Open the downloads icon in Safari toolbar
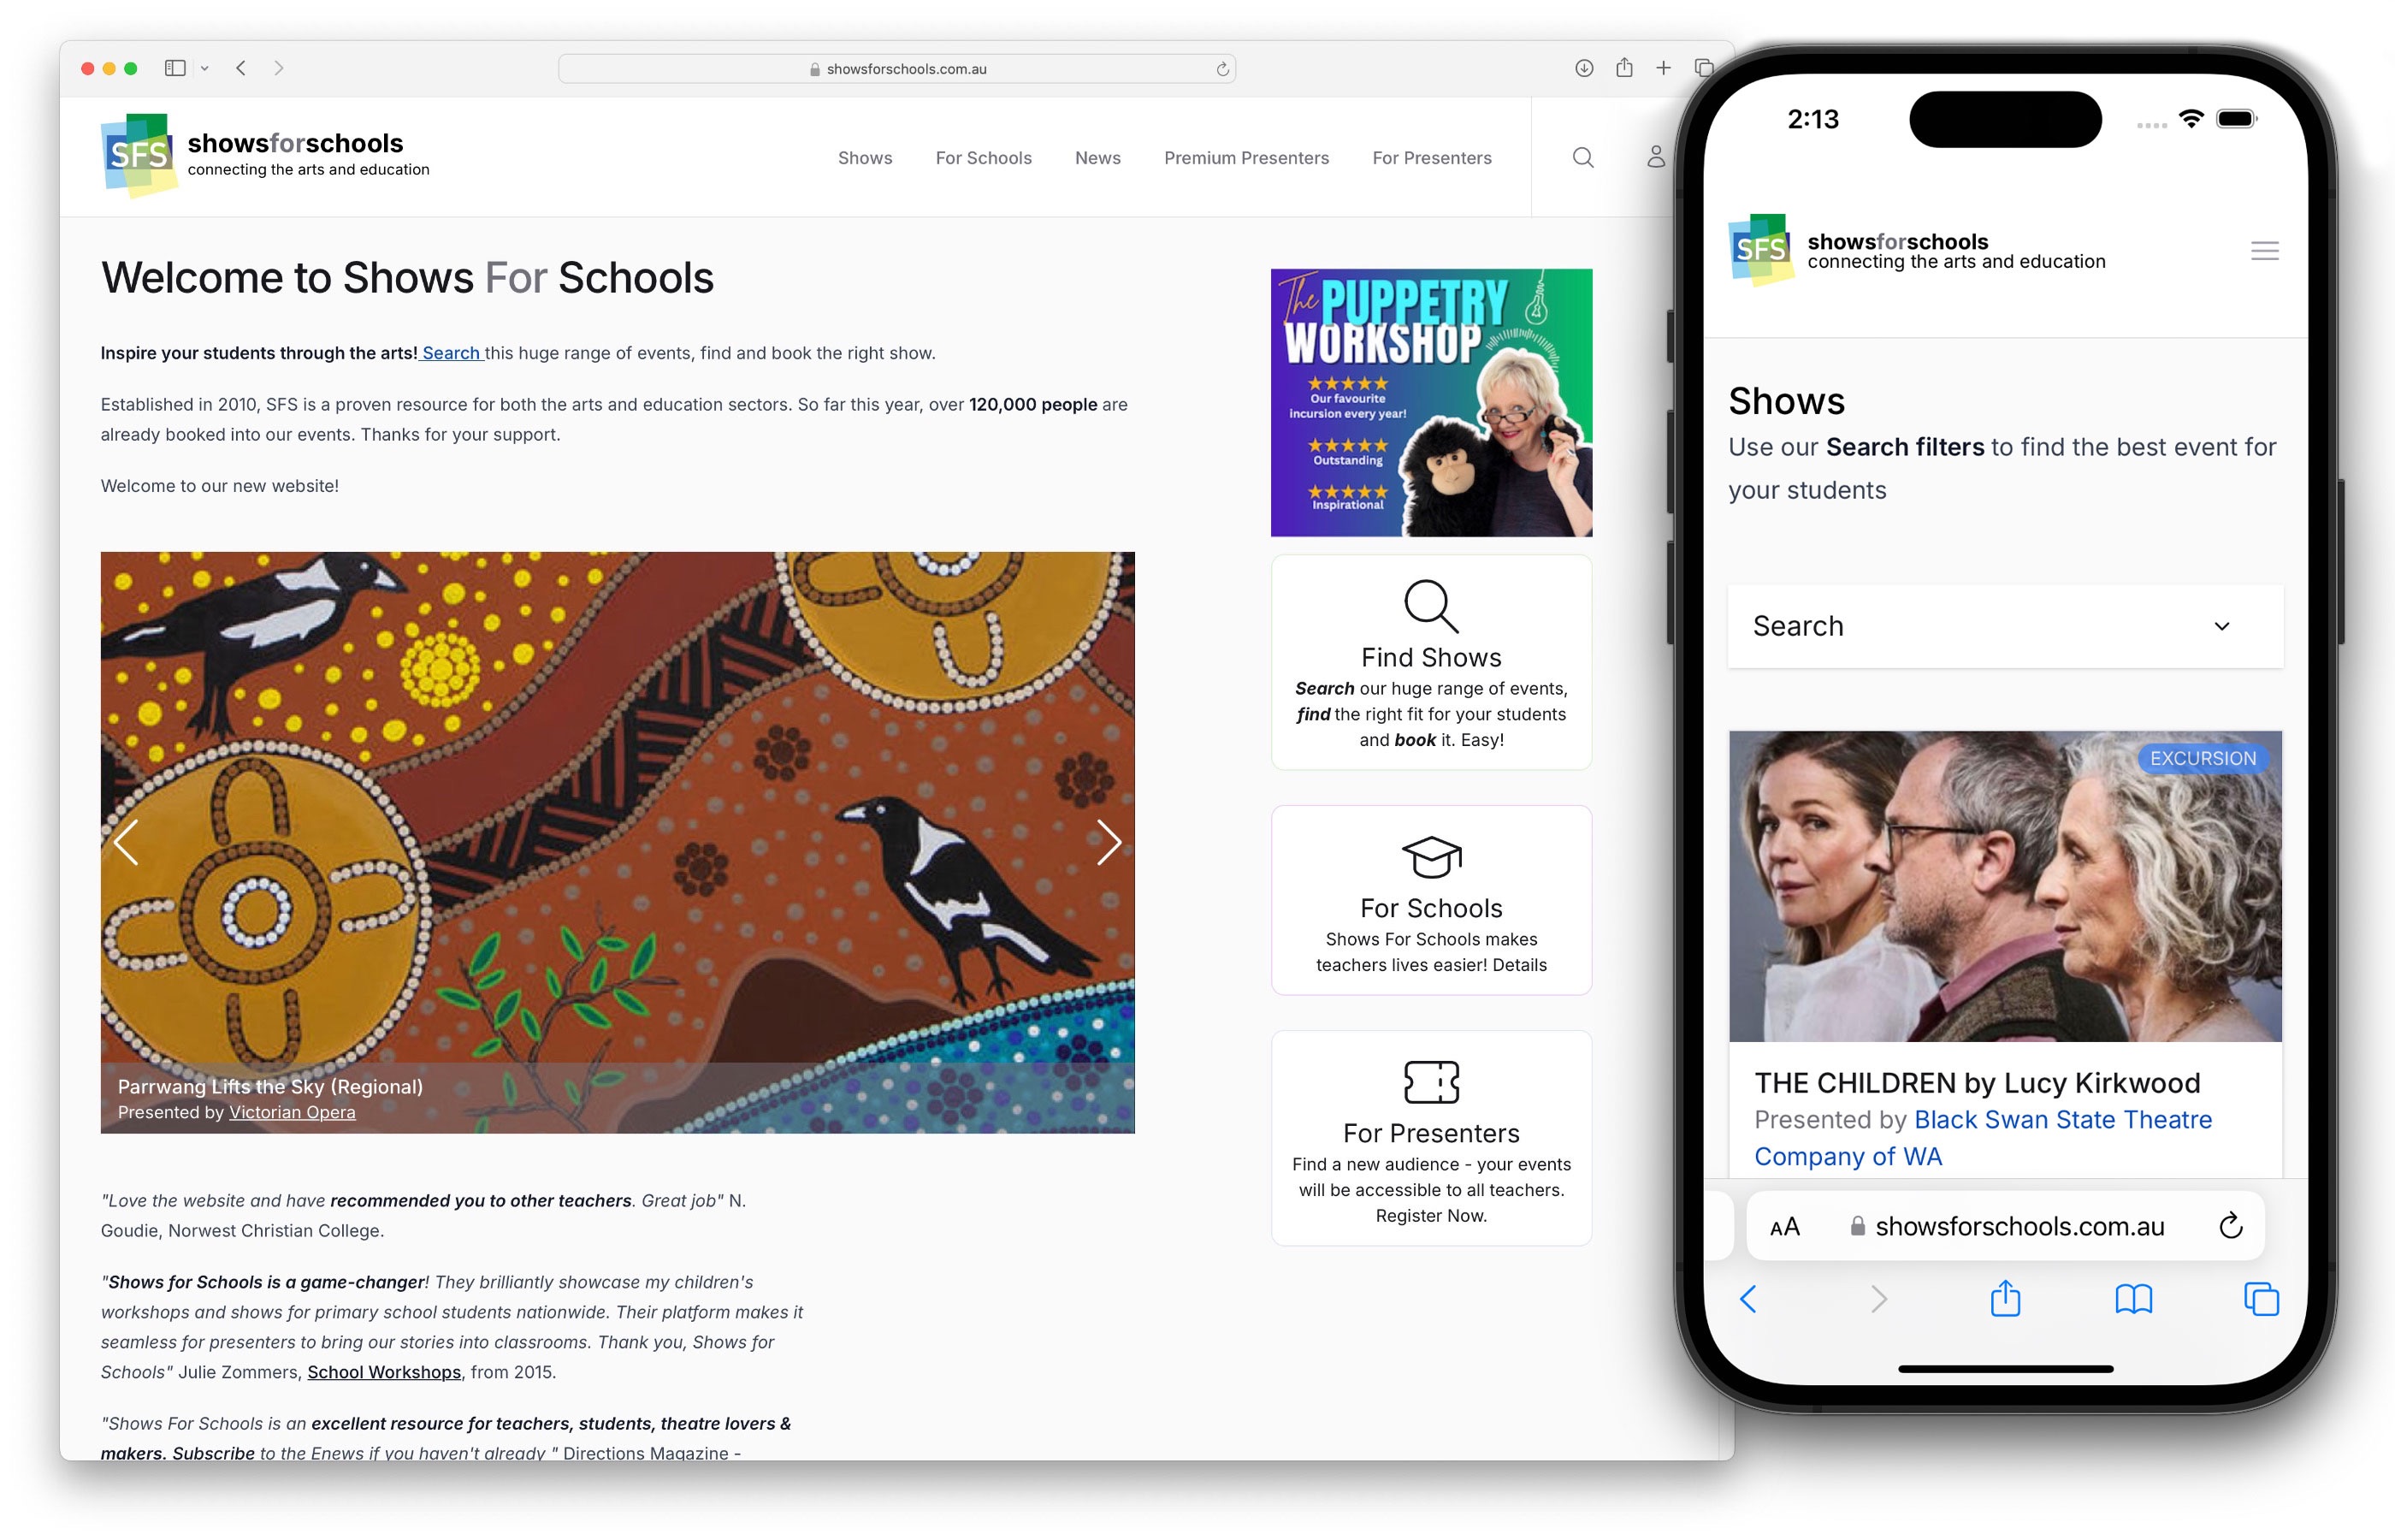Viewport: 2395px width, 1540px height. pyautogui.click(x=1583, y=68)
